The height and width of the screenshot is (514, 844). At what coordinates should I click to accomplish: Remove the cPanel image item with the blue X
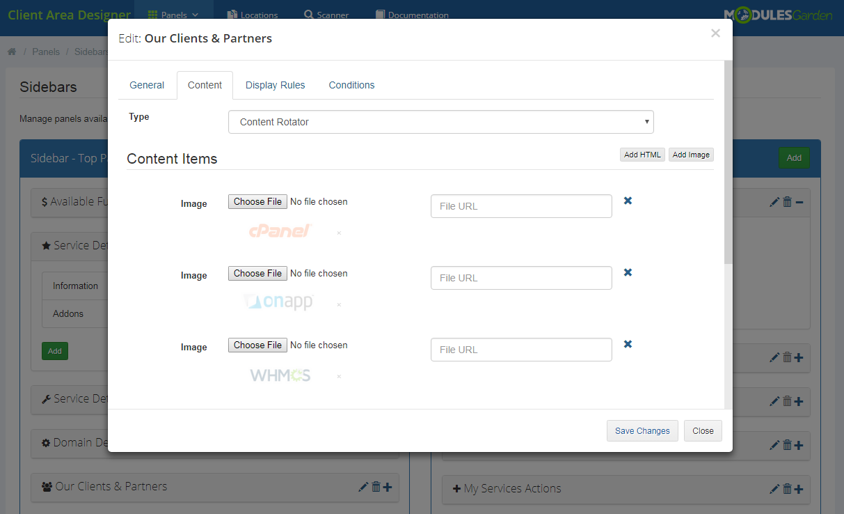pyautogui.click(x=628, y=201)
